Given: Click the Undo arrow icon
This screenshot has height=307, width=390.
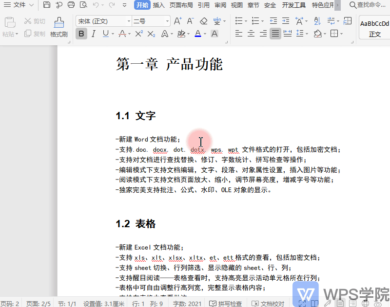Looking at the screenshot, I should coord(96,5).
